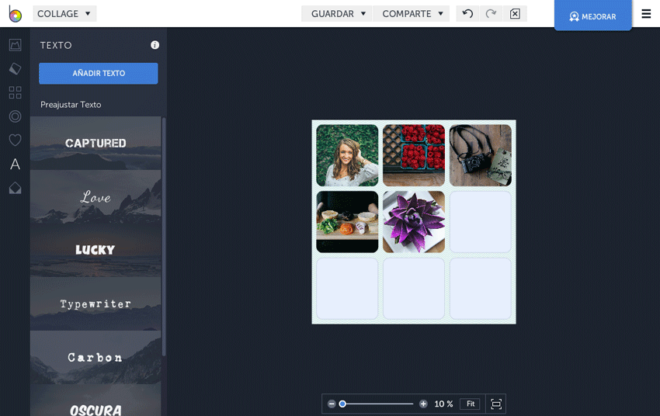Select the OSCURA text preset

(x=96, y=400)
